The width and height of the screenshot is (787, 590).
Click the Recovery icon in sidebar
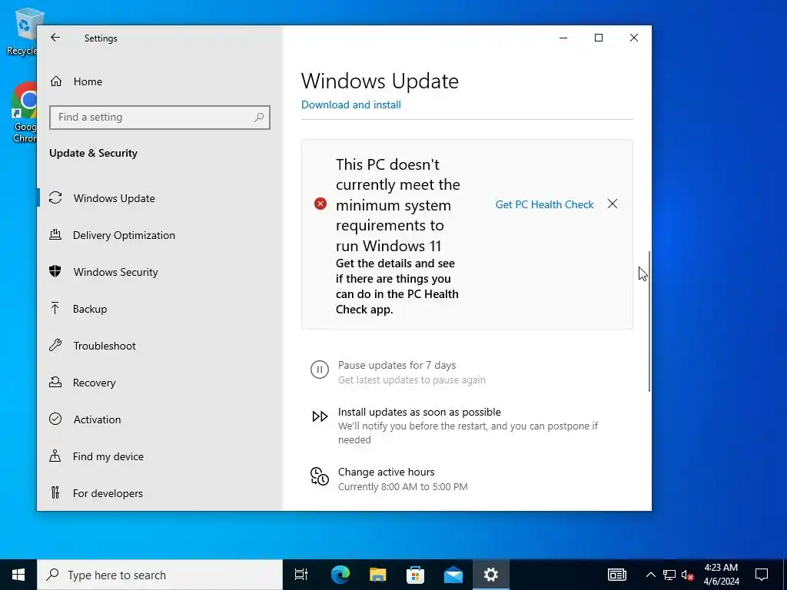55,383
